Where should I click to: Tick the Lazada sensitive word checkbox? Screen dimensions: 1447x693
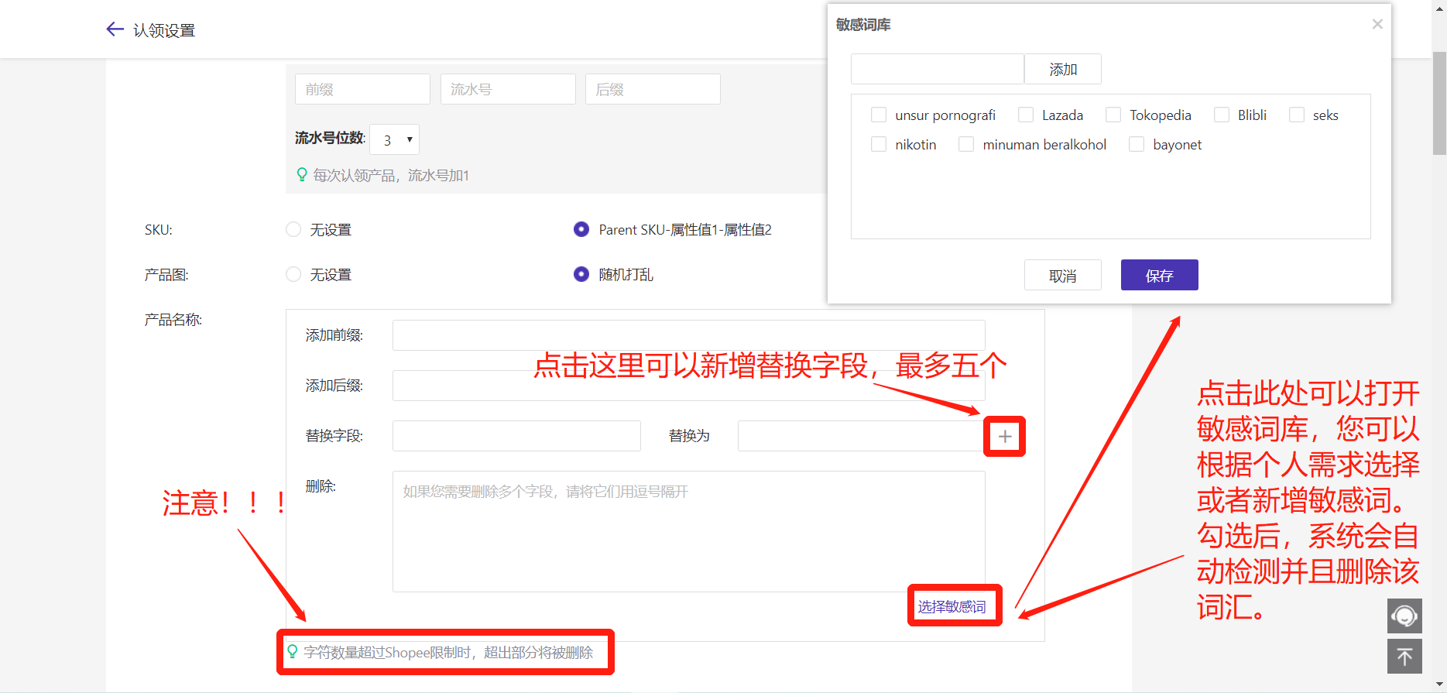[1025, 115]
